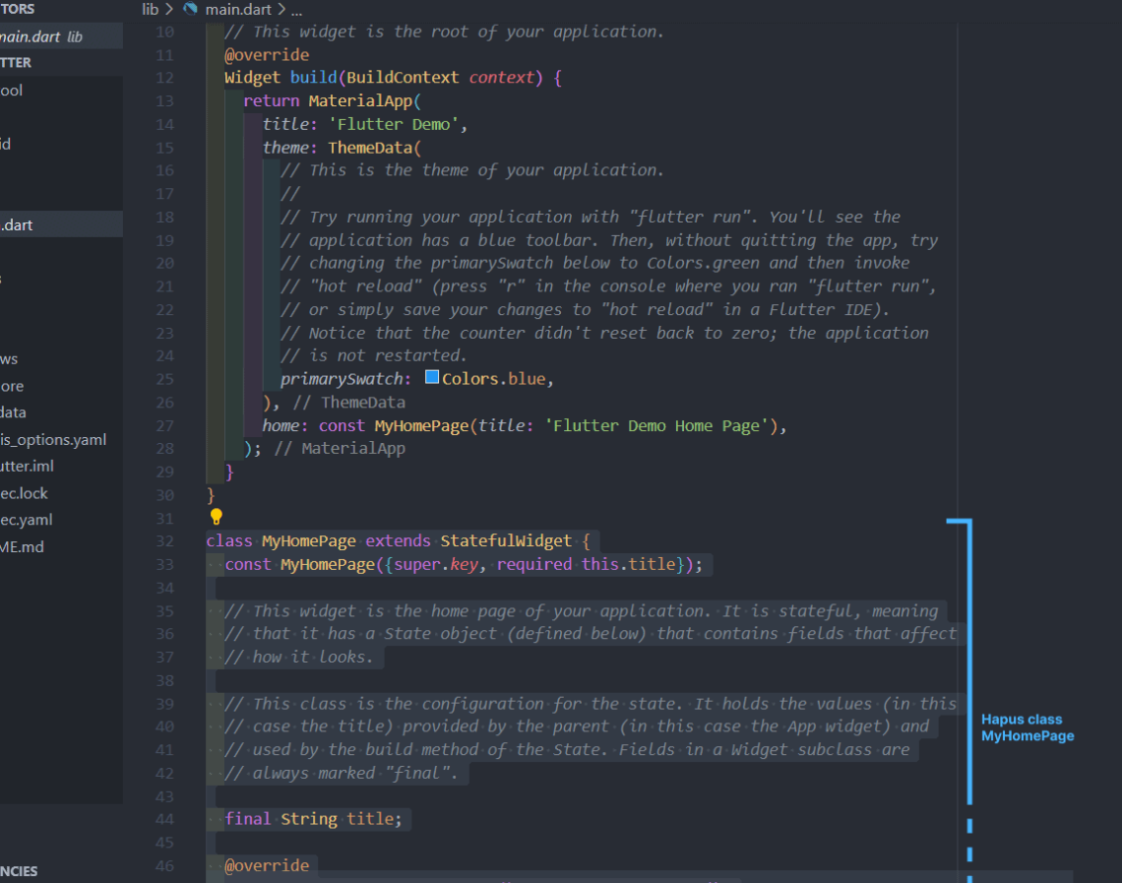Click line number 25 in the gutter
The height and width of the screenshot is (883, 1122).
(164, 377)
